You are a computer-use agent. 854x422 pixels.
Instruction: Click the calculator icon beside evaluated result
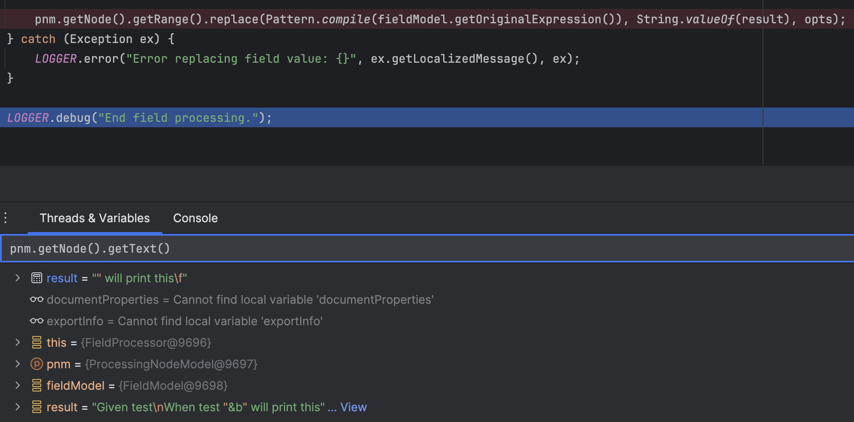tap(37, 278)
